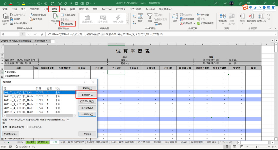Open 合并计算 (Consolidate)
The height and width of the screenshot is (150, 278).
[203, 15]
